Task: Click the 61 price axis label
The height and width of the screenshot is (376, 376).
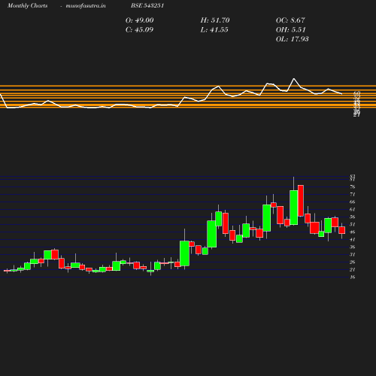Action: (x=353, y=209)
